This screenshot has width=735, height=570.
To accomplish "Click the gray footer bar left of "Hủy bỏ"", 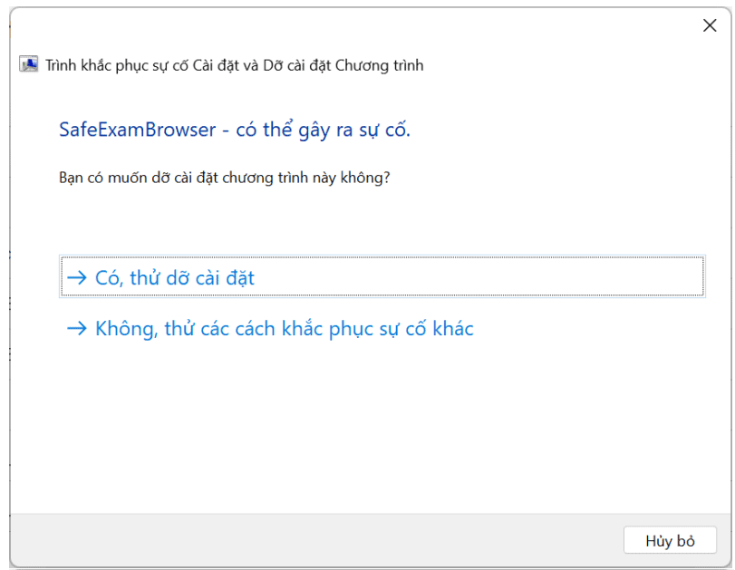I will pos(317,540).
